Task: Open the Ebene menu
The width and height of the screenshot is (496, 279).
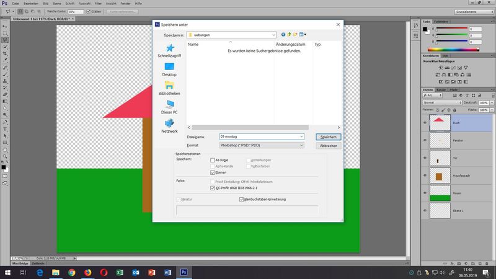Action: pos(56,4)
